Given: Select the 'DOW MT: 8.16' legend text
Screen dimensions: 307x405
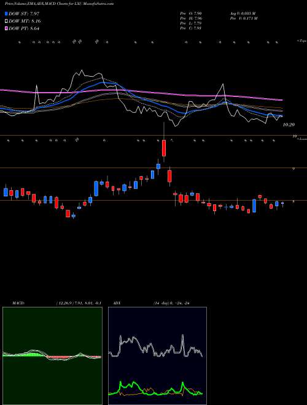Looking at the screenshot, I should (x=25, y=21).
